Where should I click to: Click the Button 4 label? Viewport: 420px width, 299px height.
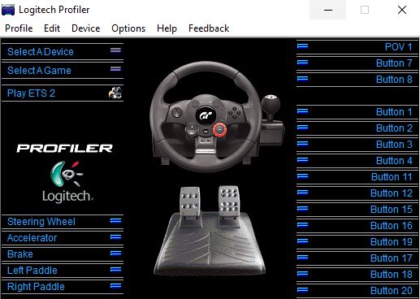tap(394, 161)
